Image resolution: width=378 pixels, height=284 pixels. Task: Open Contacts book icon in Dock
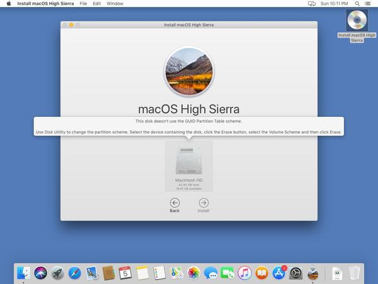coord(108,273)
